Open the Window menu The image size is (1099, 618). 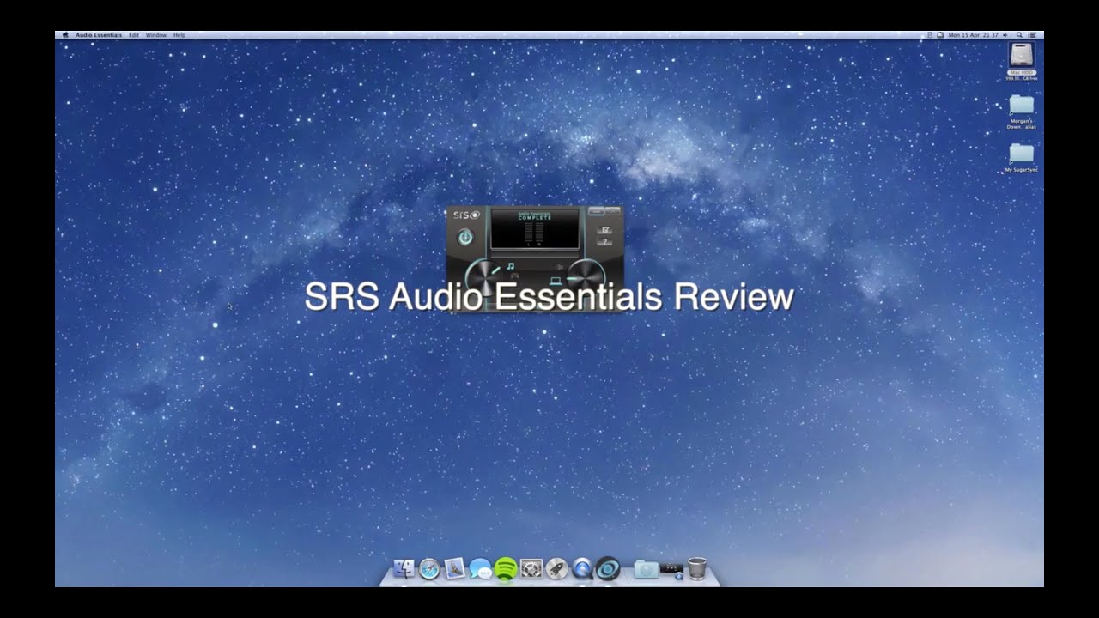click(x=156, y=35)
